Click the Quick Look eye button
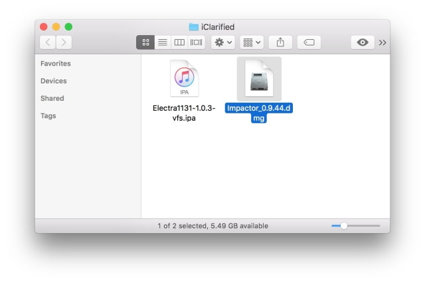The height and width of the screenshot is (283, 425). pyautogui.click(x=363, y=42)
